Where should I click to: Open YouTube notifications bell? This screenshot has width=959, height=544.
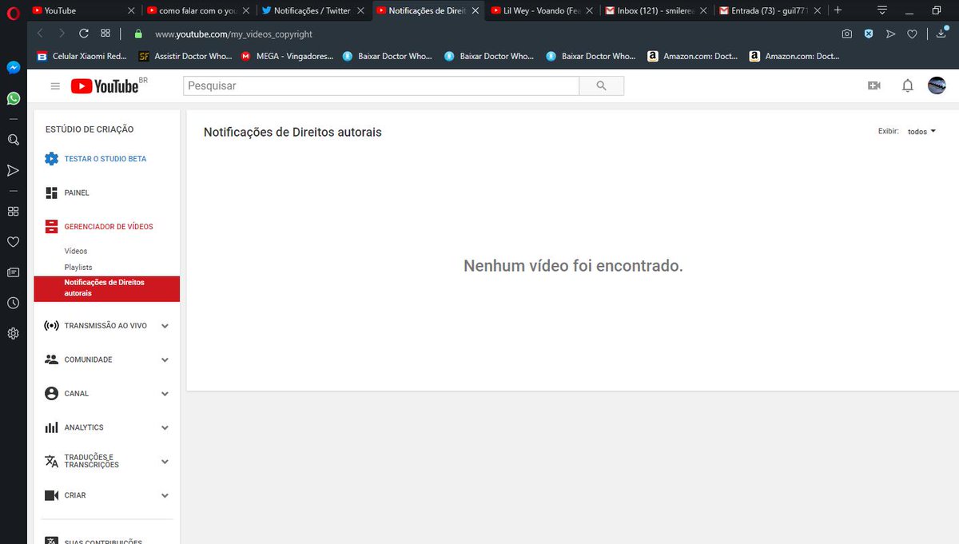click(x=908, y=85)
